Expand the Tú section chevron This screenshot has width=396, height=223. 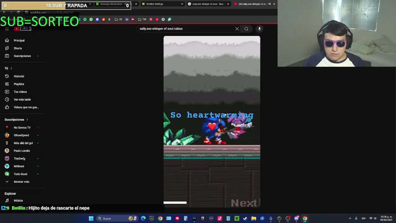pyautogui.click(x=11, y=68)
